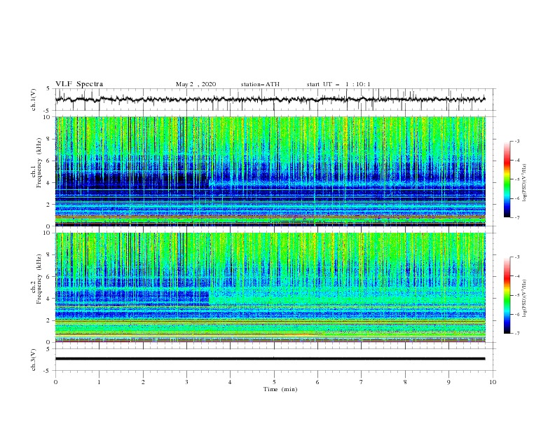555x429 pixels.
Task: Click the upper colorbar 'log(PSD)(V²/Hz)' label
Action: click(525, 183)
